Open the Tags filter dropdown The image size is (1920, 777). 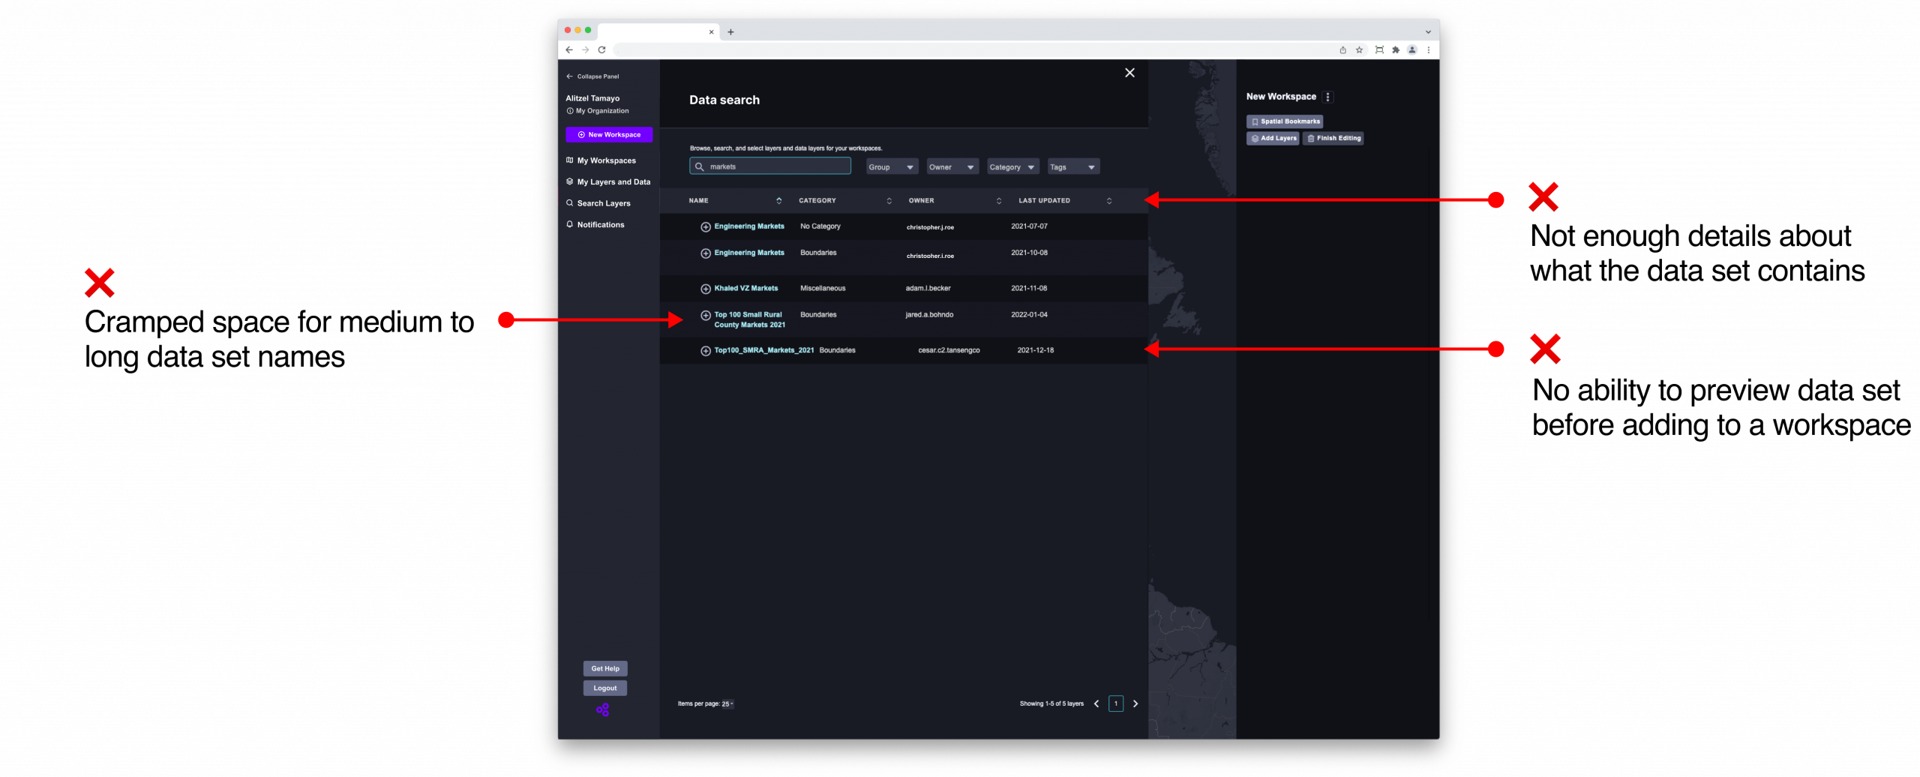click(x=1072, y=167)
